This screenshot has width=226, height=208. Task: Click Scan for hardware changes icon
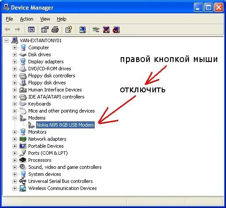pyautogui.click(x=82, y=29)
